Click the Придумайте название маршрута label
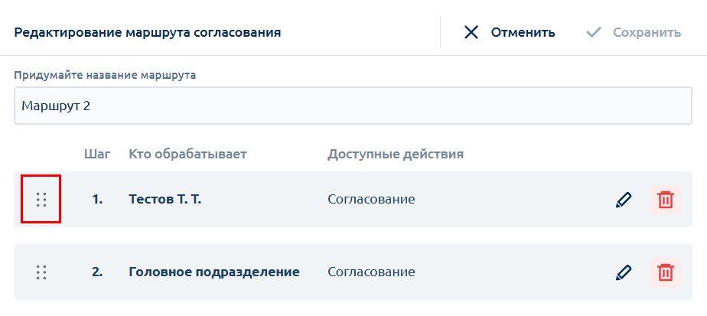The height and width of the screenshot is (316, 707). [105, 75]
